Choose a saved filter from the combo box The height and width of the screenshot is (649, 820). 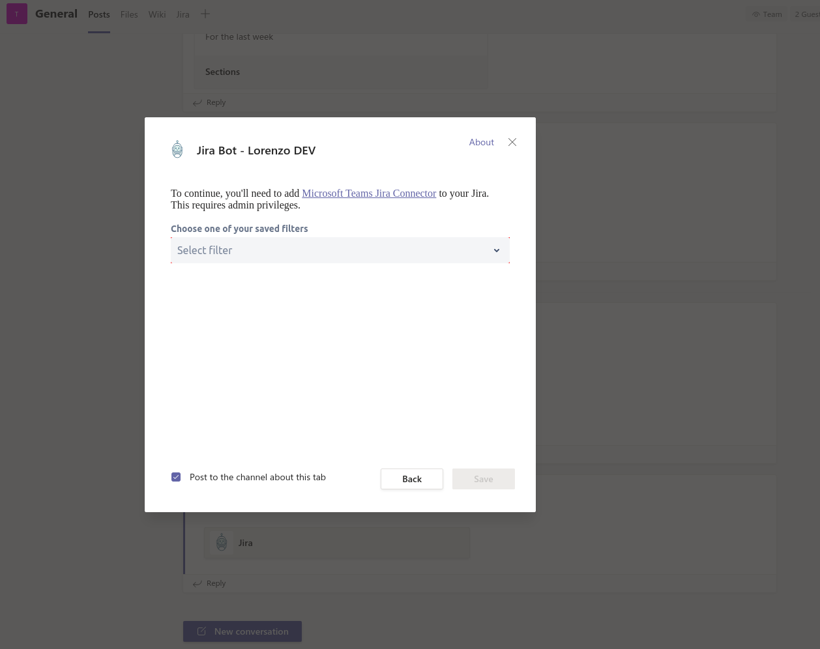point(340,250)
